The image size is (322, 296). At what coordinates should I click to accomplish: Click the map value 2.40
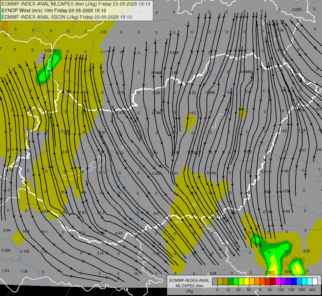(x=82, y=212)
